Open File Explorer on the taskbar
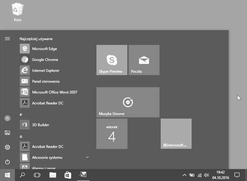 [53, 175]
